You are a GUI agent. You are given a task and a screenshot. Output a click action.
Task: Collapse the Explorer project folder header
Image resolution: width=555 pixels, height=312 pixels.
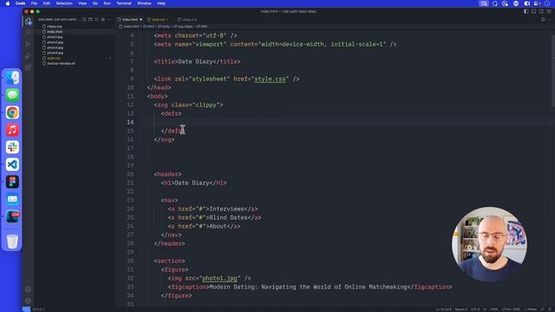coord(58,19)
